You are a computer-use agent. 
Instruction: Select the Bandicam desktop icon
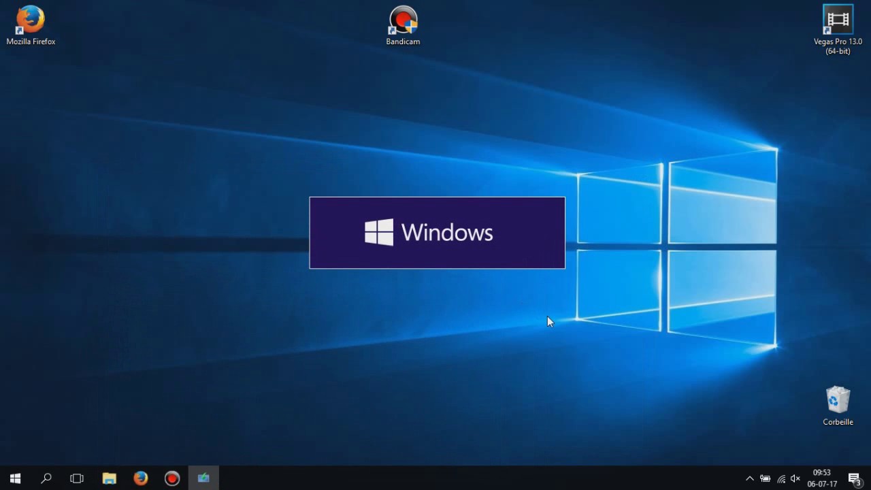403,26
